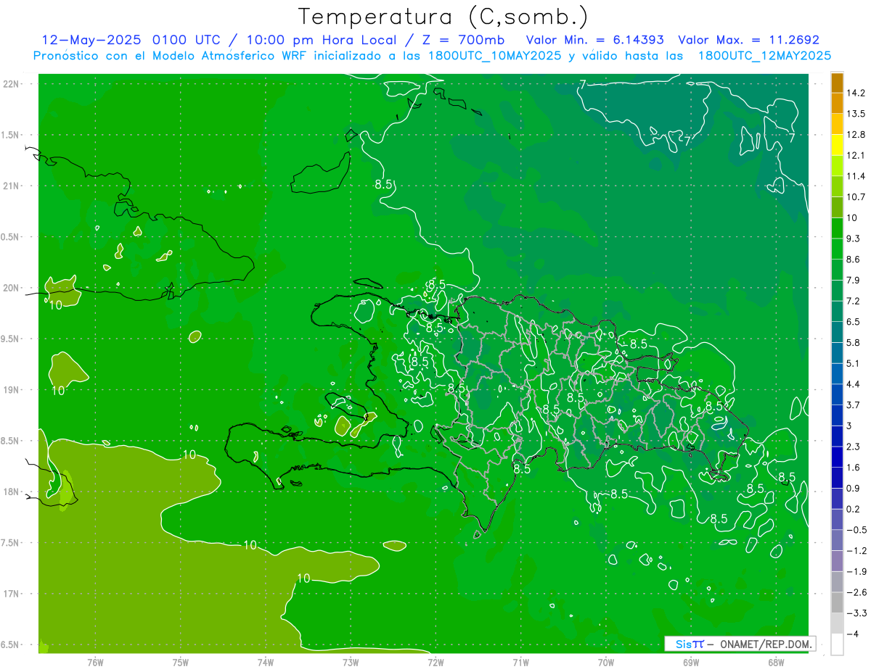Click the 18N latitude axis label
The height and width of the screenshot is (672, 871).
point(12,491)
